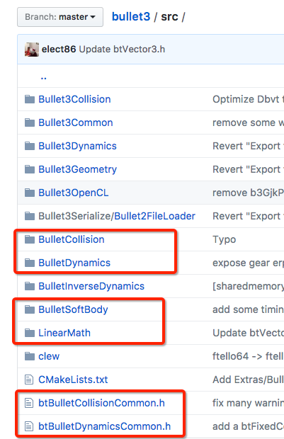Open the BulletInverseDynamics folder

coord(91,286)
